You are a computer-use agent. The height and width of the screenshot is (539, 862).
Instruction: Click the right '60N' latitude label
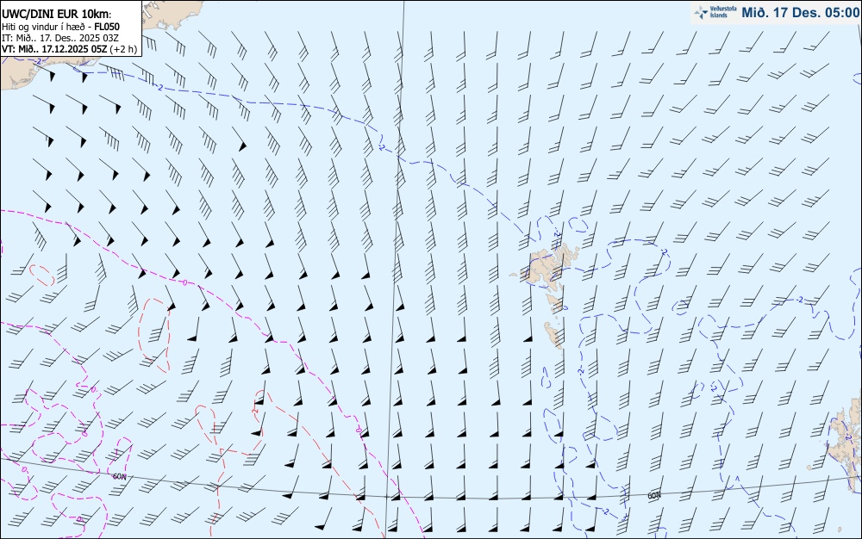654,496
